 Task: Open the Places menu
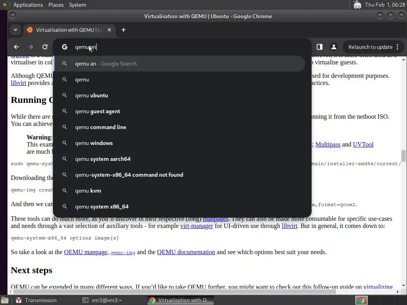coord(56,5)
